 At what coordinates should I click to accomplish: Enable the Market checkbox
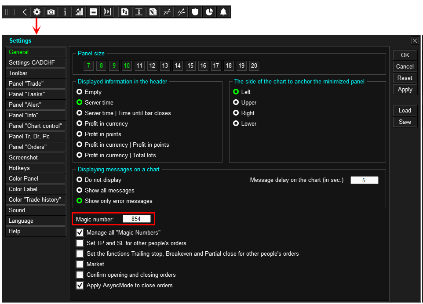point(80,264)
